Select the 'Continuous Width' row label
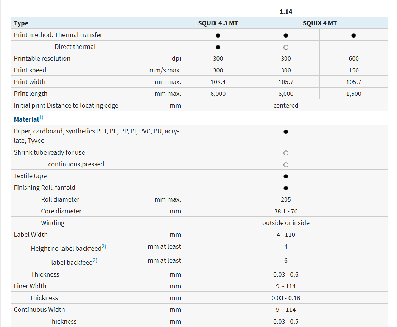 click(39, 310)
